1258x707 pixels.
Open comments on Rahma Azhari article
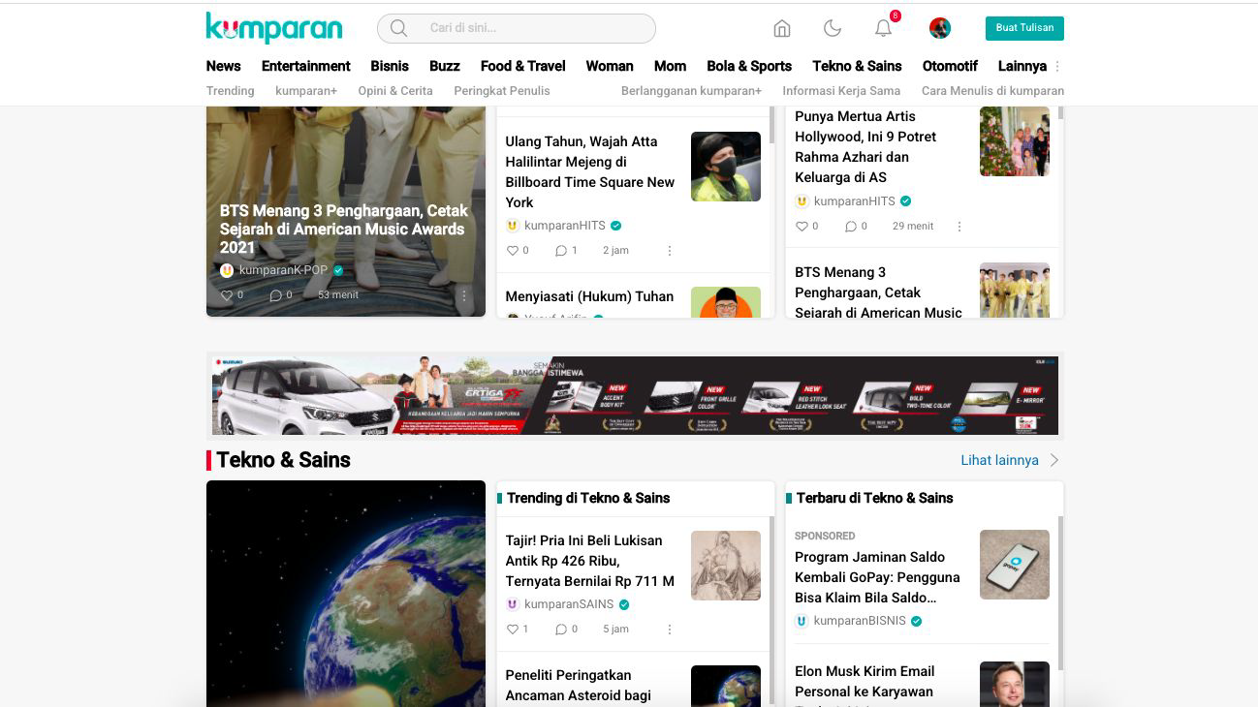[x=851, y=227]
